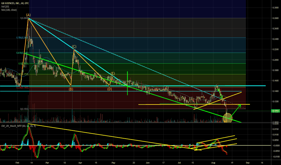Select the (C) wave label
Image resolution: width=281 pixels, height=165 pixels.
coord(74,46)
